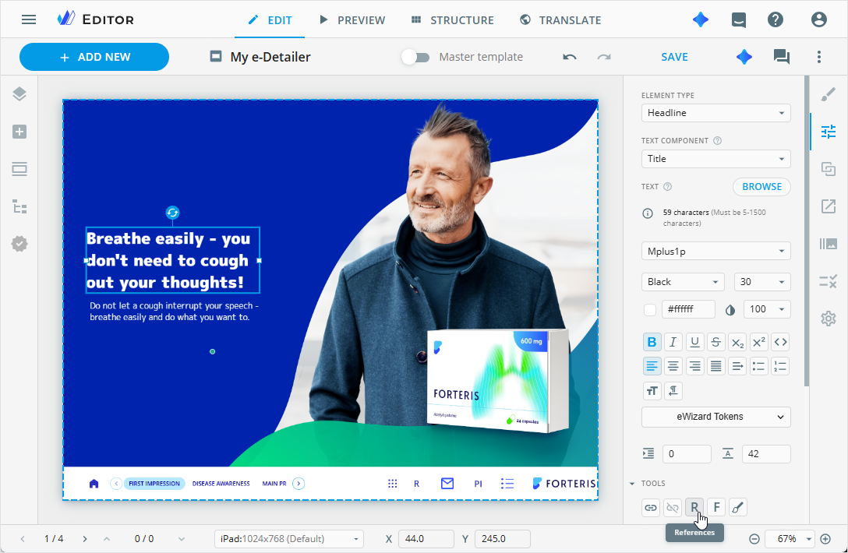Click the email envelope icon on slide
The image size is (848, 553).
point(447,484)
